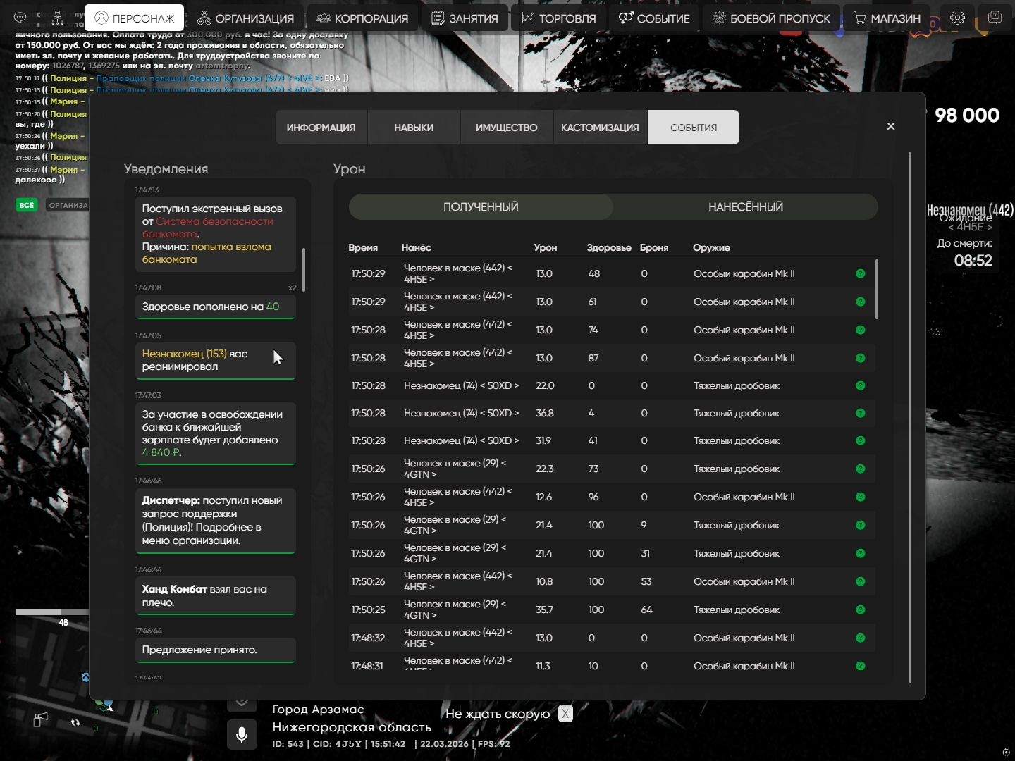Click the settings gear icon
This screenshot has height=761, width=1015.
(957, 18)
